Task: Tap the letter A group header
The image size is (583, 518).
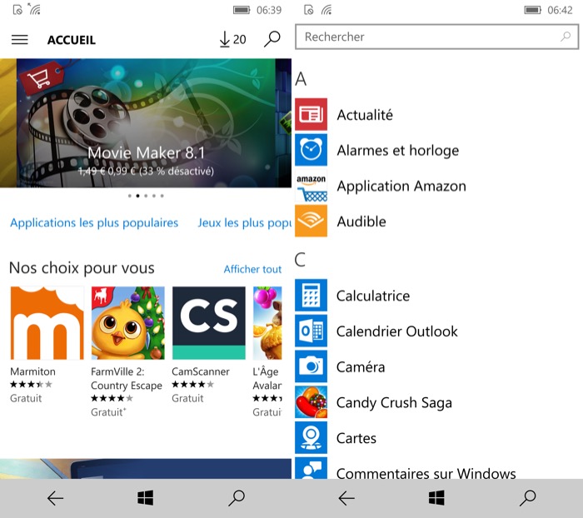Action: 301,79
